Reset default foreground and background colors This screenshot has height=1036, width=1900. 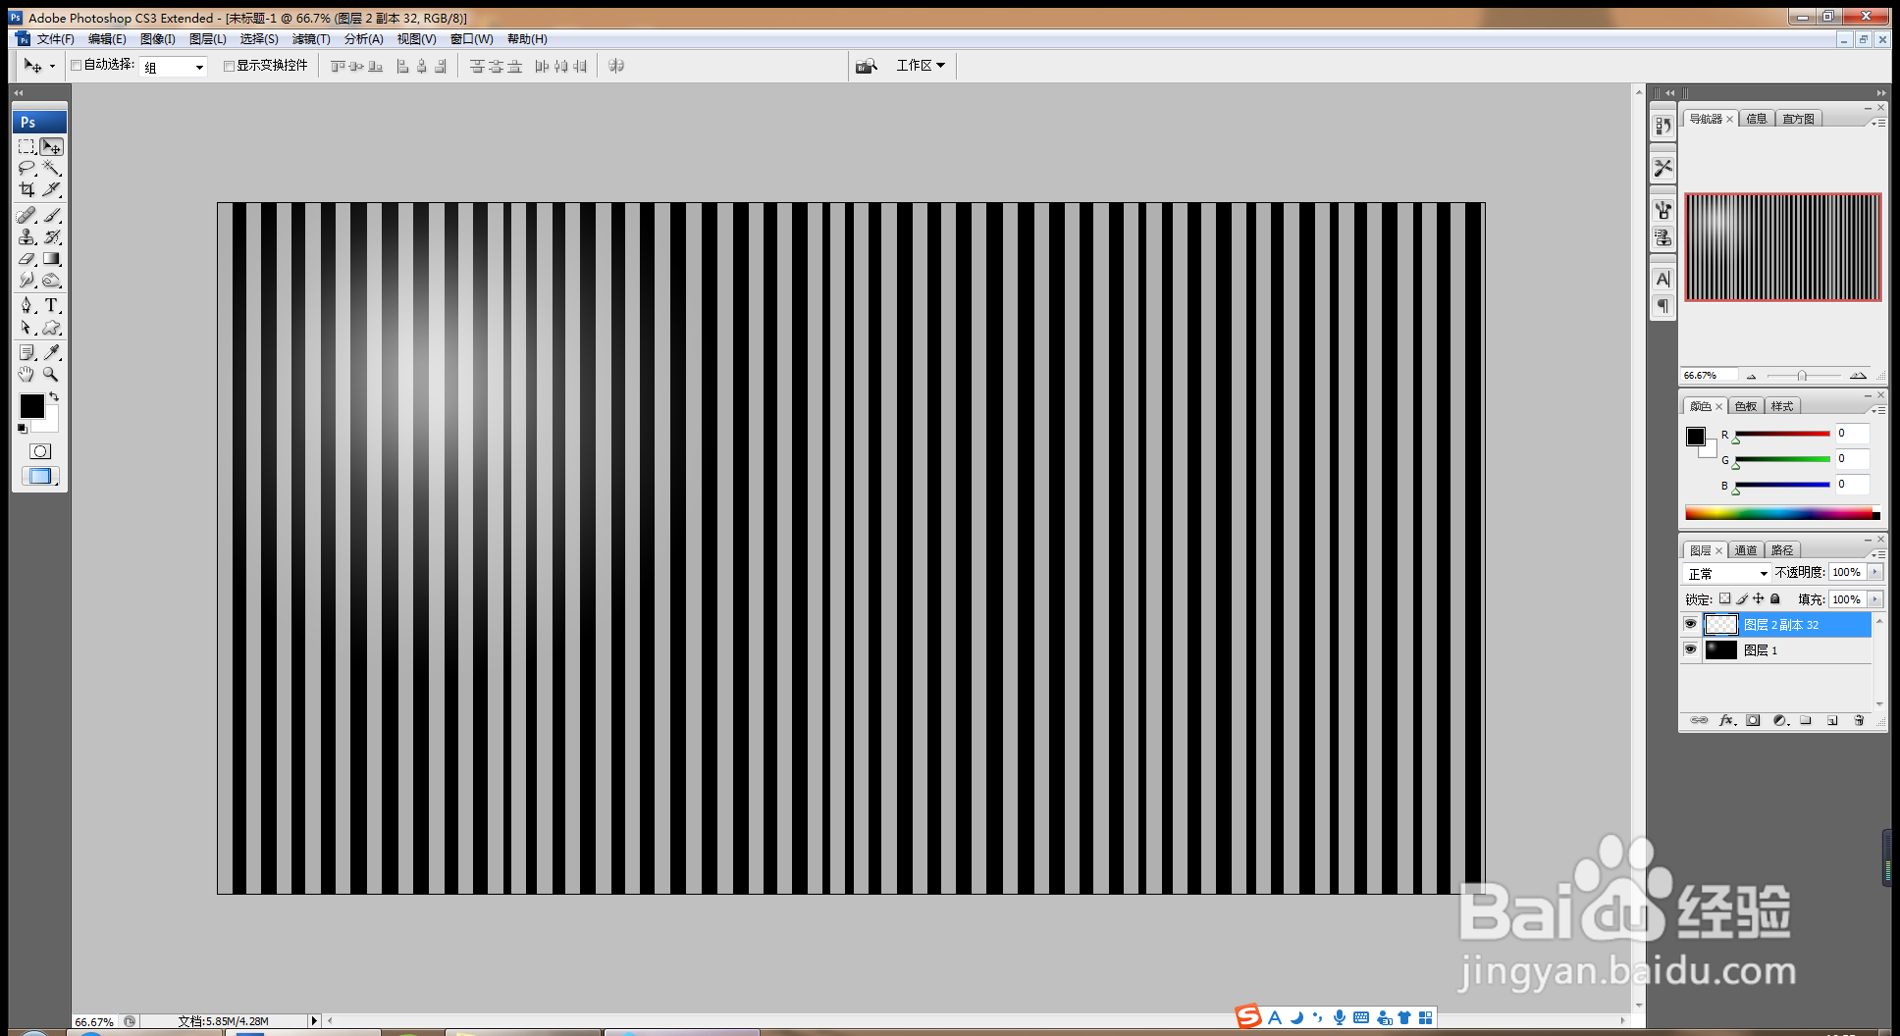[x=23, y=429]
